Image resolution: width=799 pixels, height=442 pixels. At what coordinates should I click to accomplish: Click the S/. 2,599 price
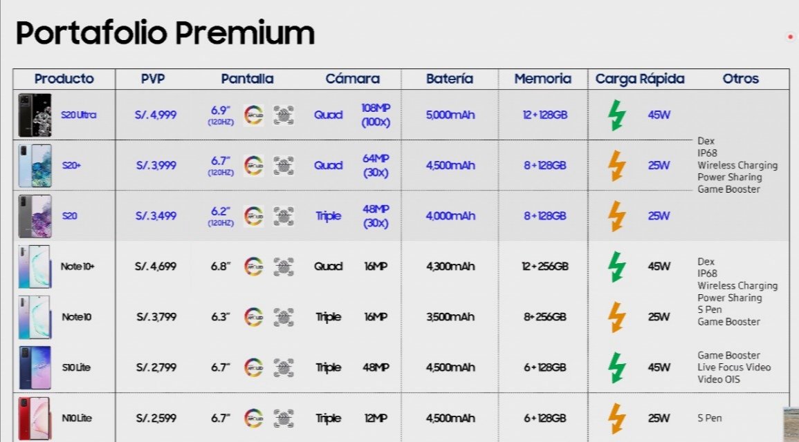pos(156,418)
